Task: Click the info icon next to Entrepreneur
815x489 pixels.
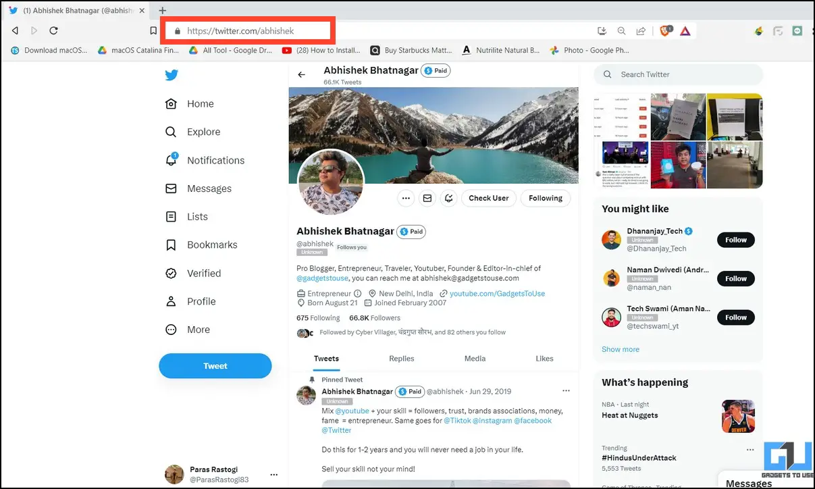Action: coord(358,294)
